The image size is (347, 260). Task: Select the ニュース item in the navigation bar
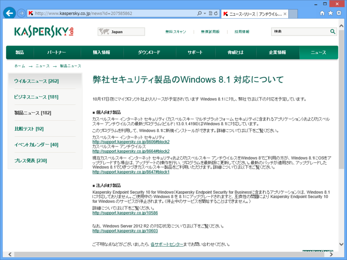319,52
